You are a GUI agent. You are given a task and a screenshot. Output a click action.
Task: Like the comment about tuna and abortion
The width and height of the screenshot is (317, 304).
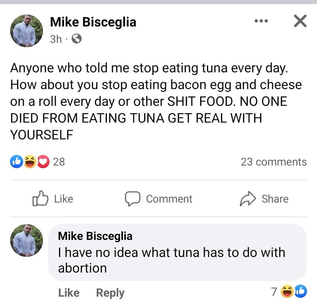(69, 292)
